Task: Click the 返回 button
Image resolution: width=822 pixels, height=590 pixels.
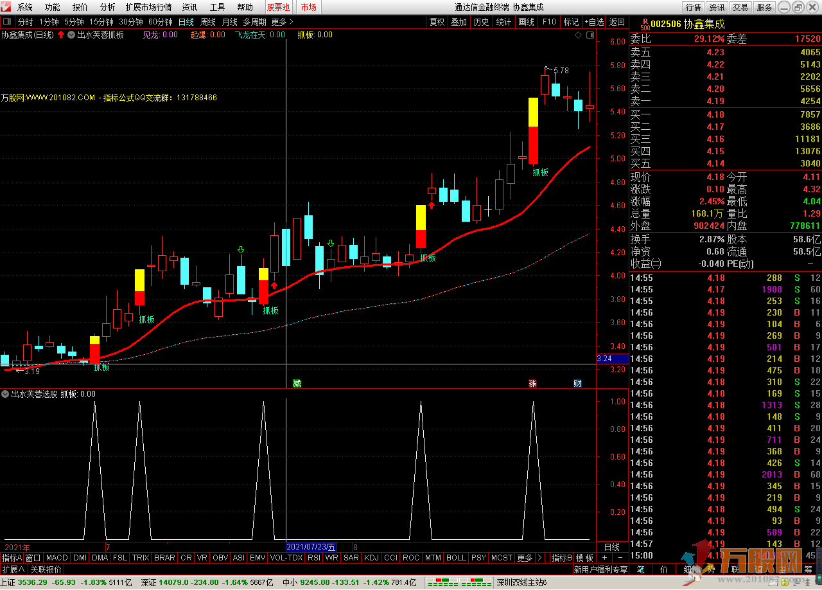Action: [x=616, y=22]
